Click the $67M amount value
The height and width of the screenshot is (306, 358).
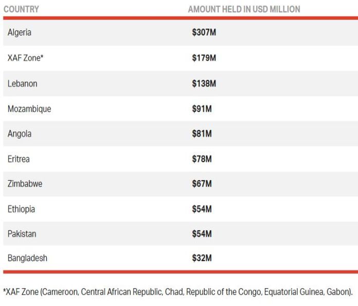coord(202,184)
